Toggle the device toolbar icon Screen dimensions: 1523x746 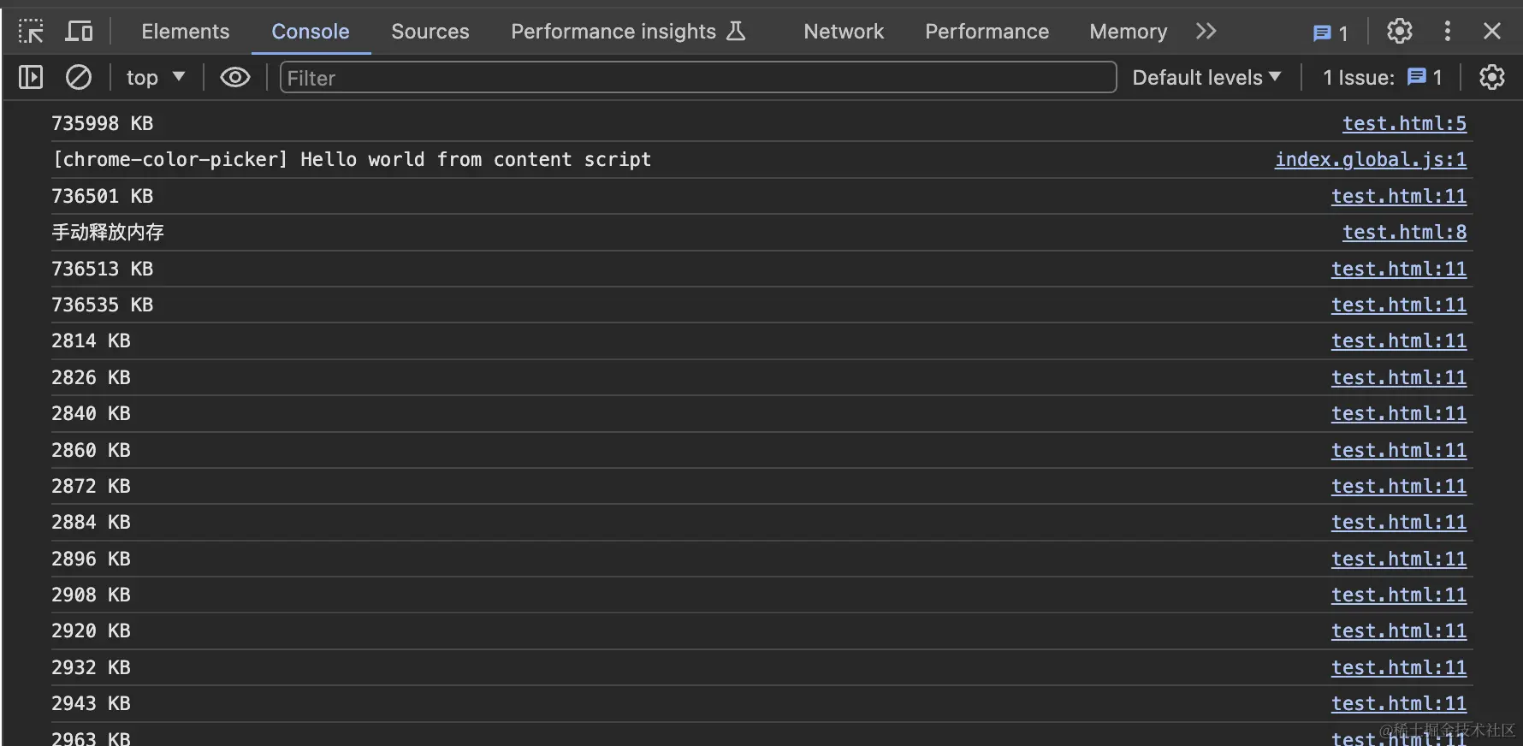tap(80, 32)
